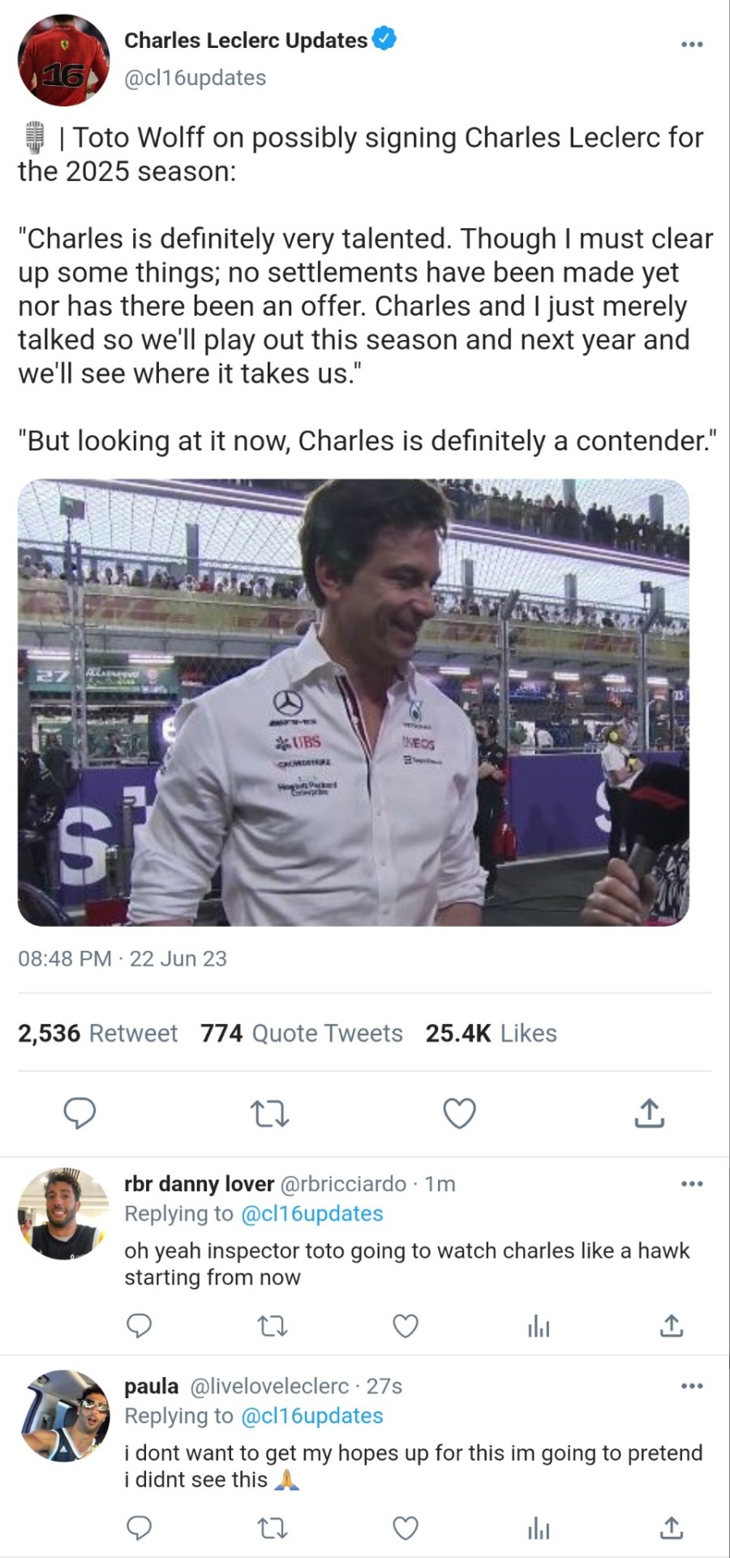Open paula's reply three-dot menu
Viewport: 730px width, 1558px height.
tap(691, 1386)
